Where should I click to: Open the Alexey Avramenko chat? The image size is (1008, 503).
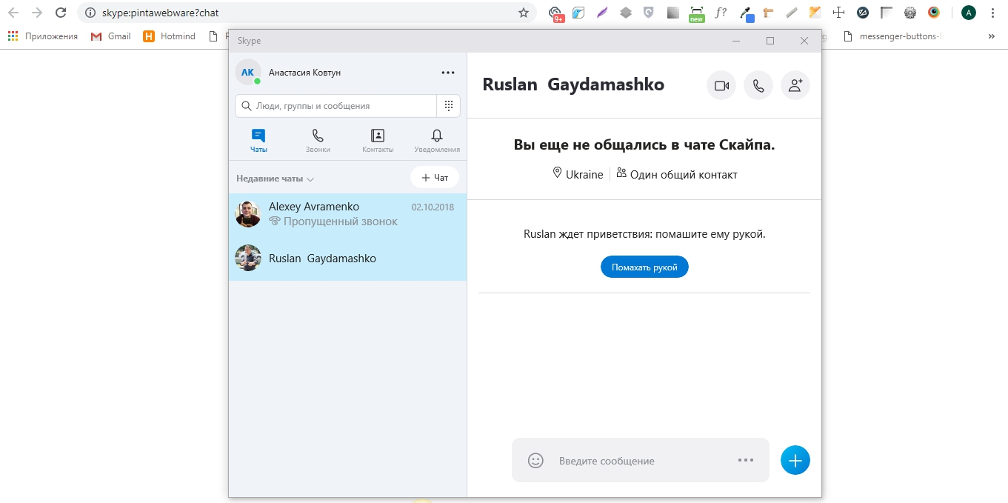click(x=347, y=215)
